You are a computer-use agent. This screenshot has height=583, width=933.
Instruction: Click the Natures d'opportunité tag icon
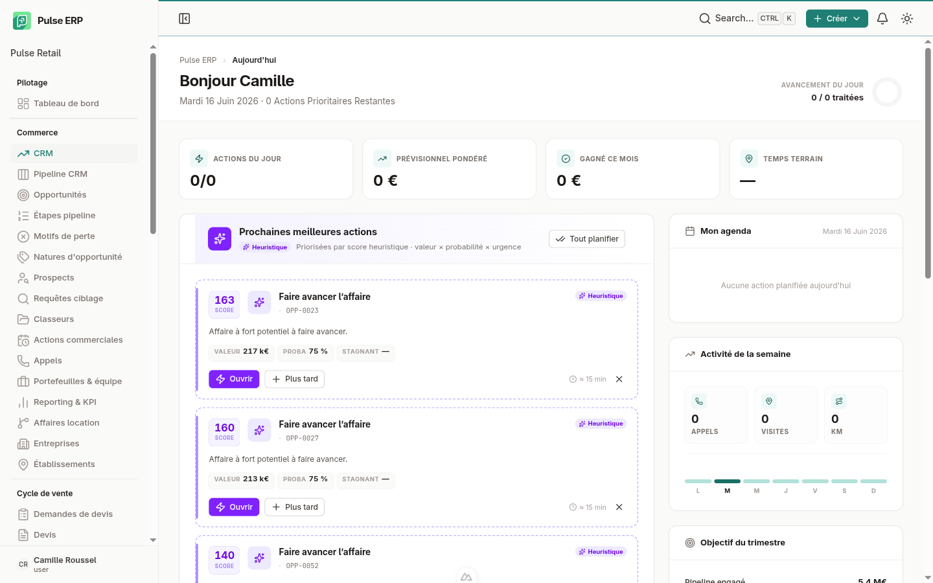click(x=23, y=257)
